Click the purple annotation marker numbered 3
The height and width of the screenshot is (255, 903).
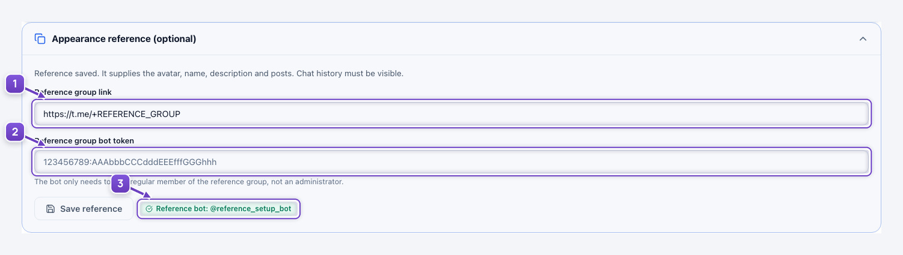(x=120, y=184)
